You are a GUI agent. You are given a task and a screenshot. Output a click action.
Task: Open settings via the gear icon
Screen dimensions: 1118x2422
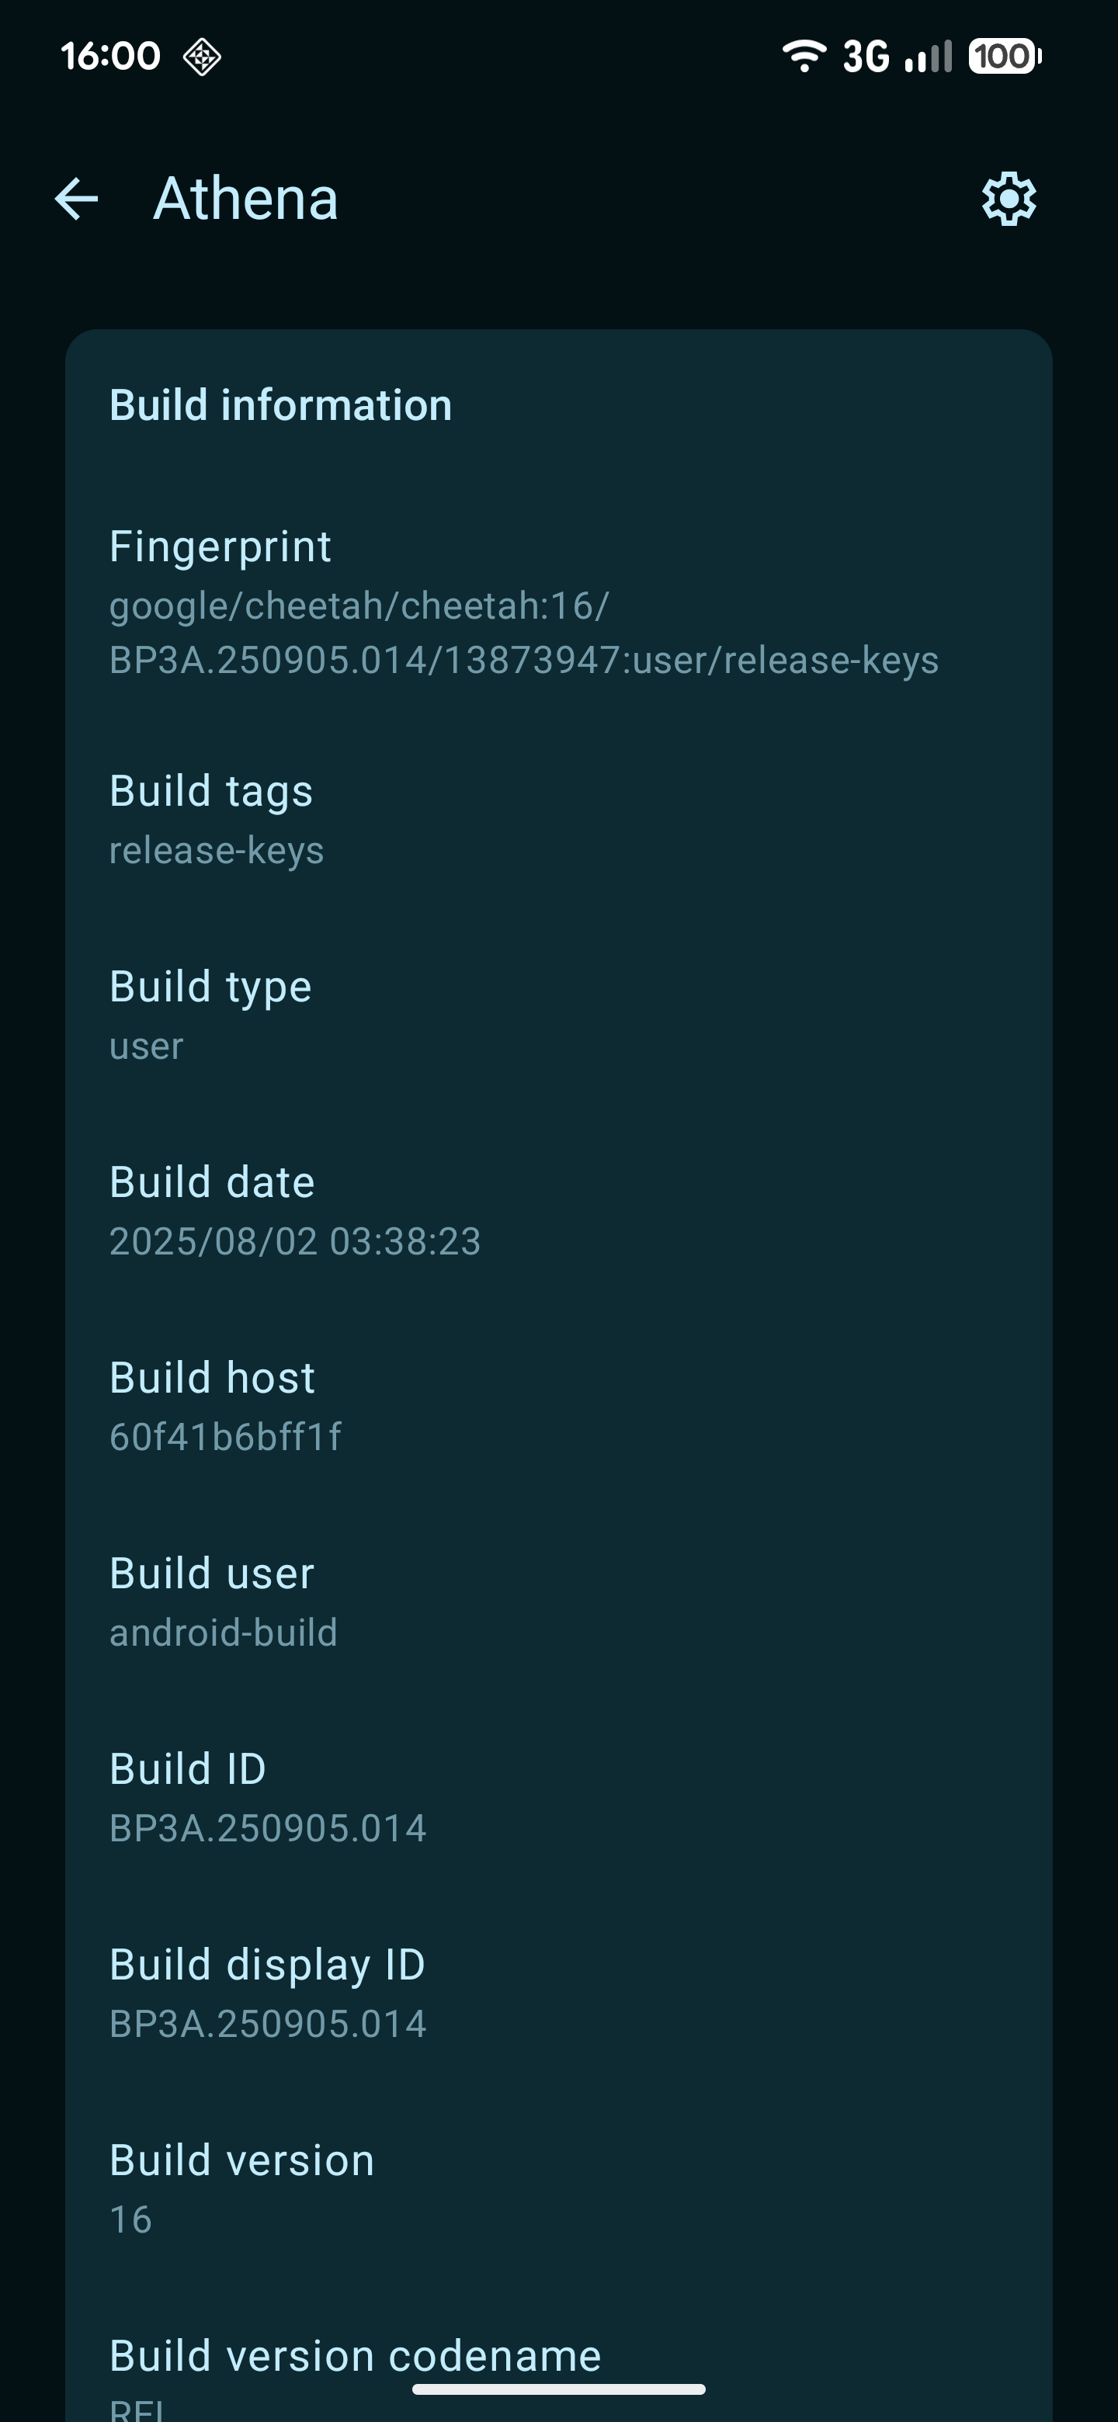pyautogui.click(x=1009, y=199)
